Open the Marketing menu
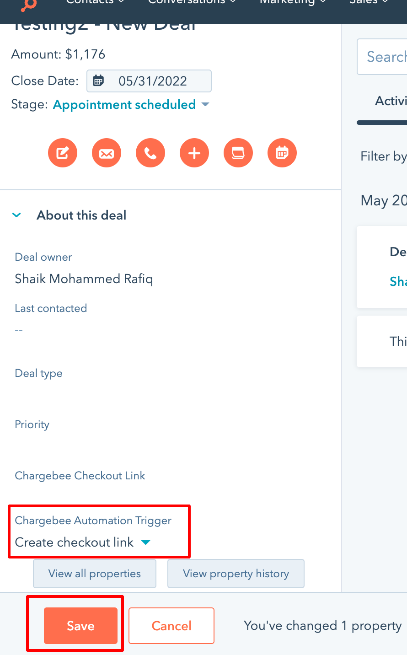 pos(293,3)
